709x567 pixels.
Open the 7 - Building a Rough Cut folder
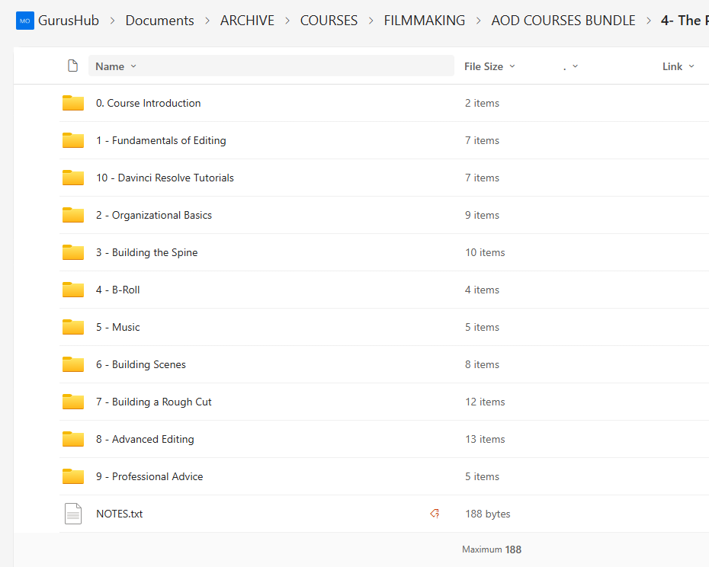pyautogui.click(x=153, y=402)
